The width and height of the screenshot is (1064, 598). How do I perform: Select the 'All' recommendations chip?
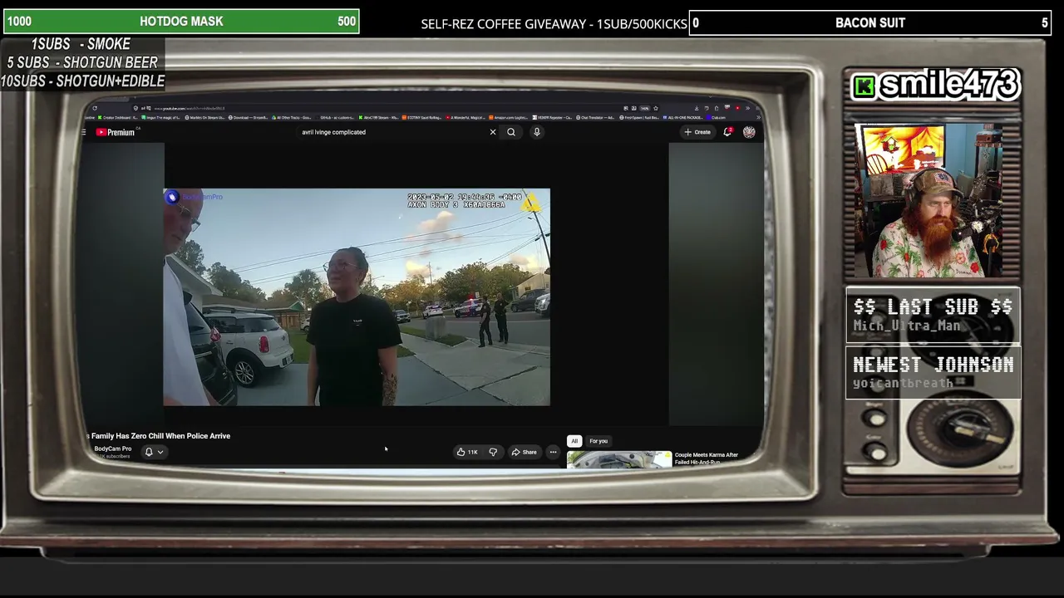(574, 441)
